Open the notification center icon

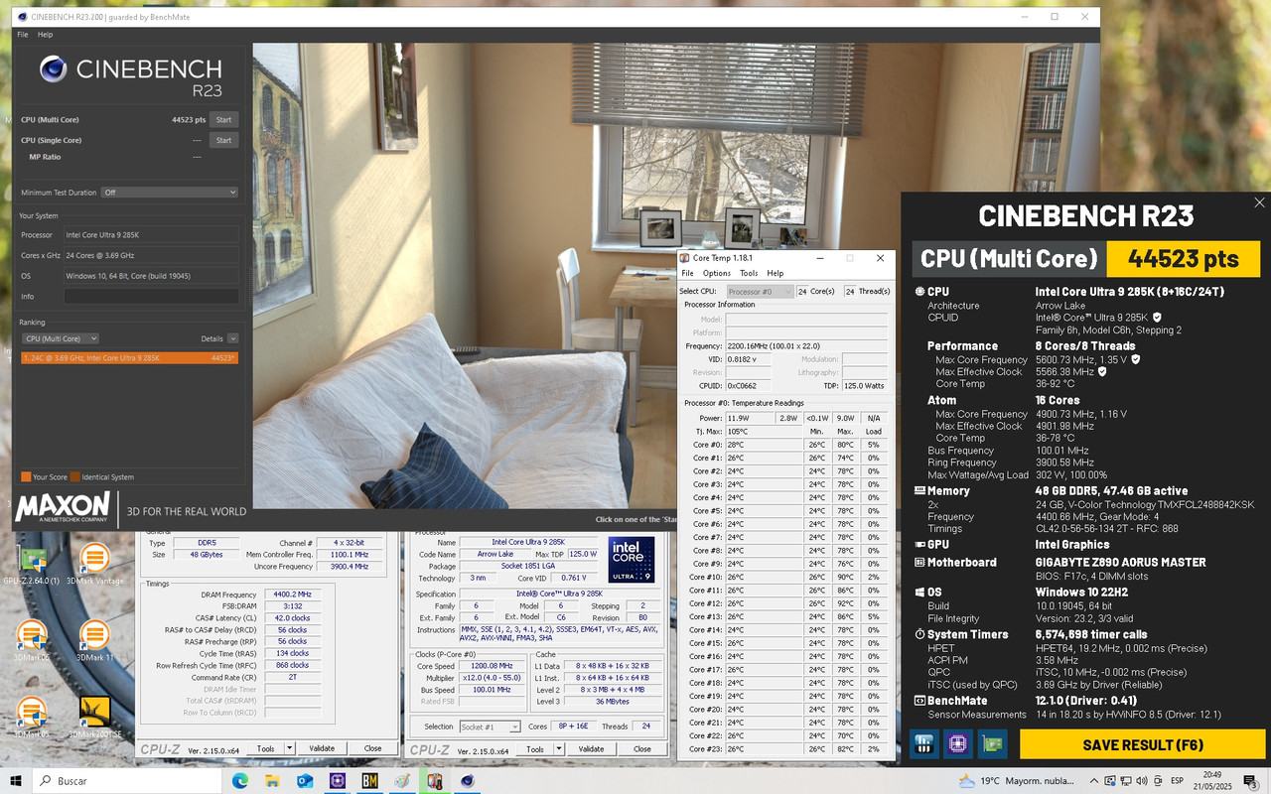tap(1249, 781)
